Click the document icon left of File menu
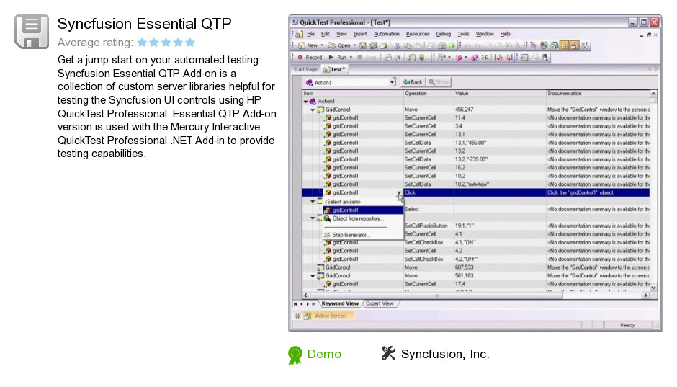 click(x=300, y=34)
